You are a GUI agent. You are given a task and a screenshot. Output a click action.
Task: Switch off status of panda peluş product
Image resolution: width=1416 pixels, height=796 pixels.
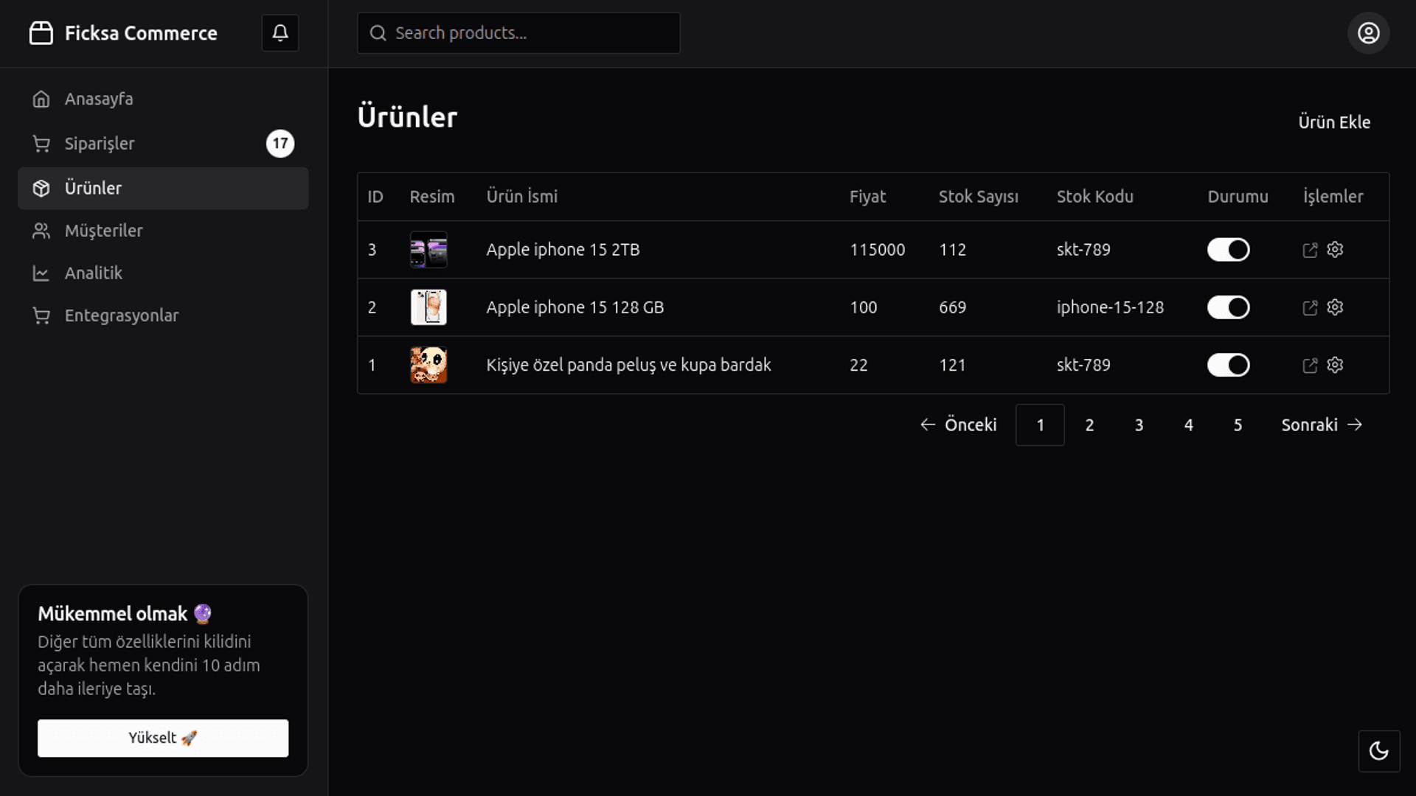tap(1228, 365)
